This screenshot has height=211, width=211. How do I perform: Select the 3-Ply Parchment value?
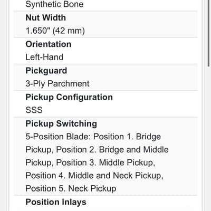(57, 84)
